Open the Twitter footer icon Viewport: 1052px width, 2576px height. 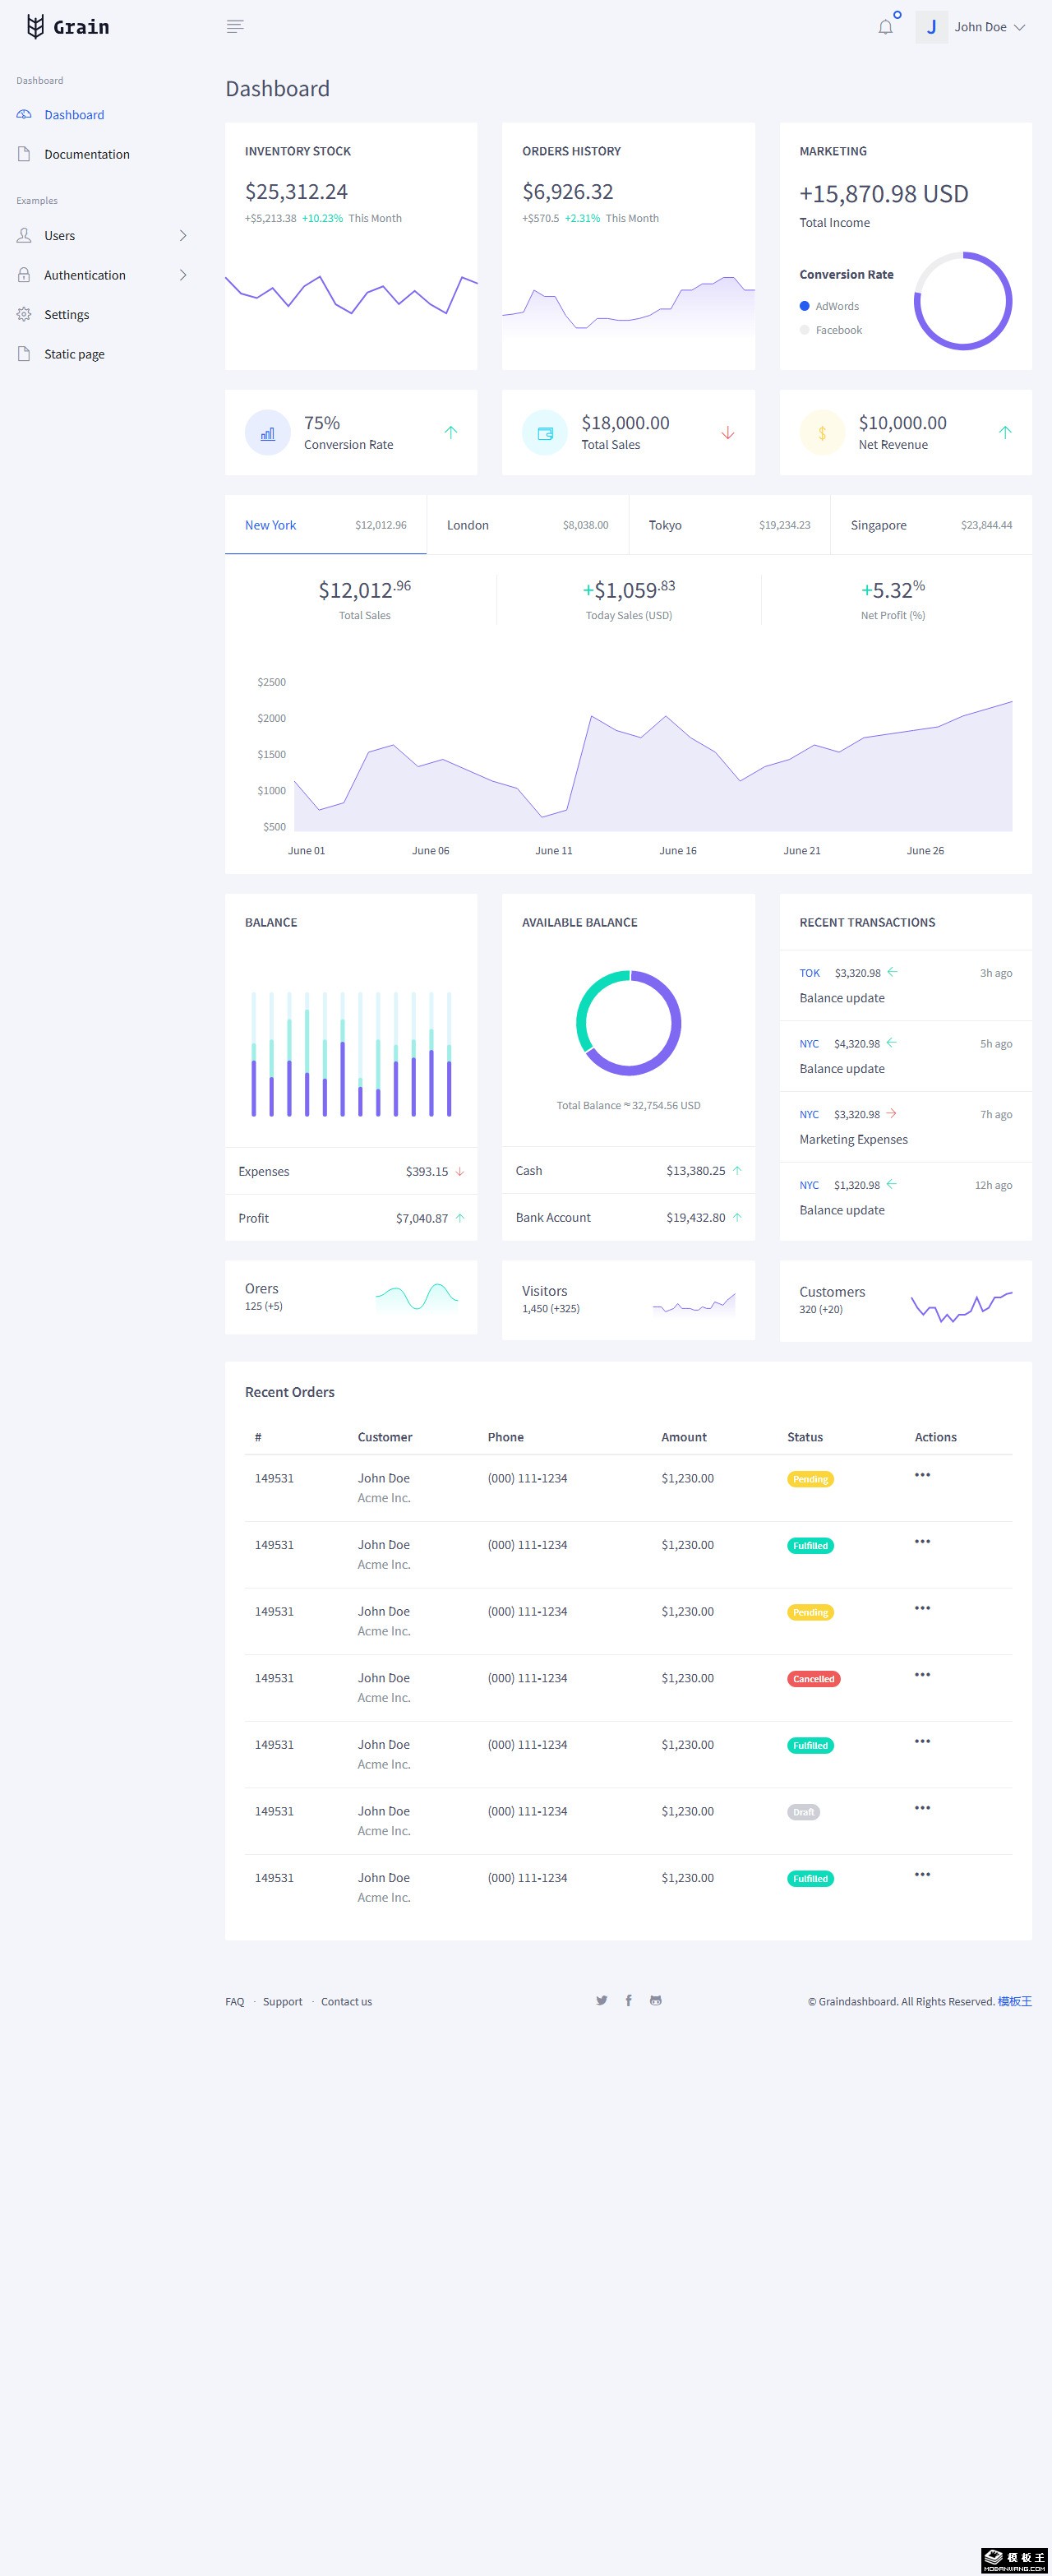[601, 2000]
